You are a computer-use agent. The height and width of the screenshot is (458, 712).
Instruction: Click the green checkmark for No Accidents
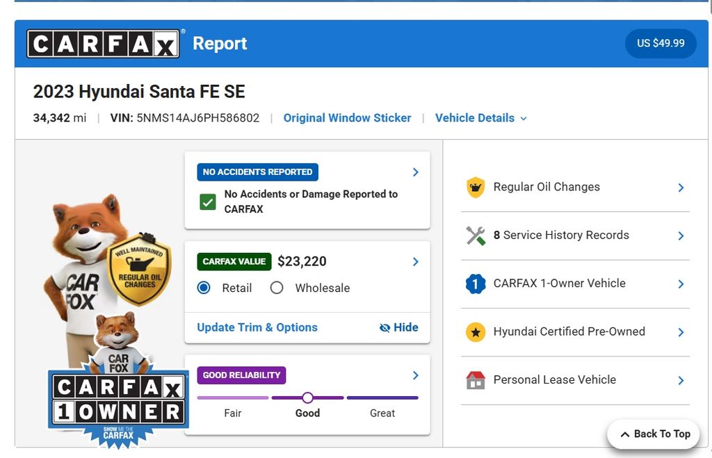pyautogui.click(x=208, y=202)
